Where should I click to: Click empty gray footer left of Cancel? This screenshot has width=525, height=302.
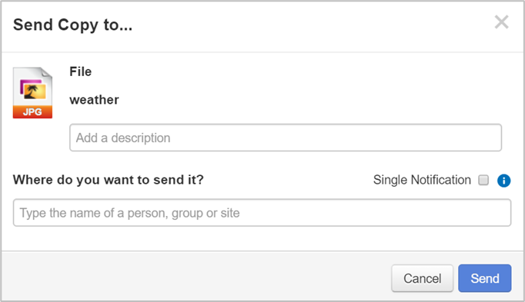[196, 277]
